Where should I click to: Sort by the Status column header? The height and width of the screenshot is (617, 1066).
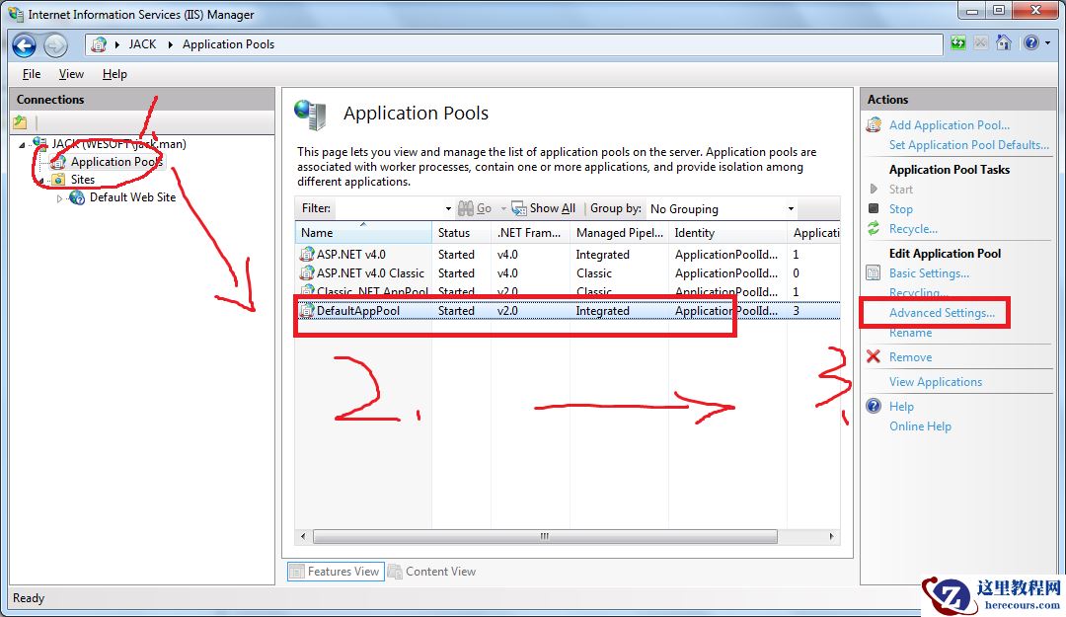pos(461,233)
